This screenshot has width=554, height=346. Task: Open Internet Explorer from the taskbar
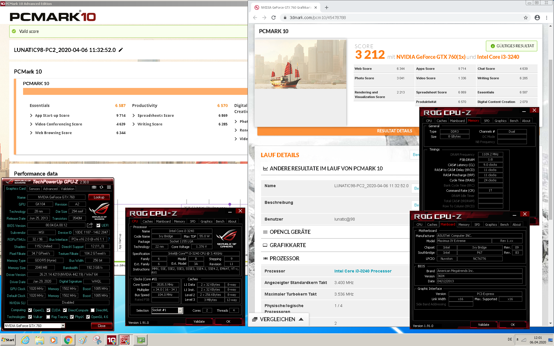(x=25, y=340)
